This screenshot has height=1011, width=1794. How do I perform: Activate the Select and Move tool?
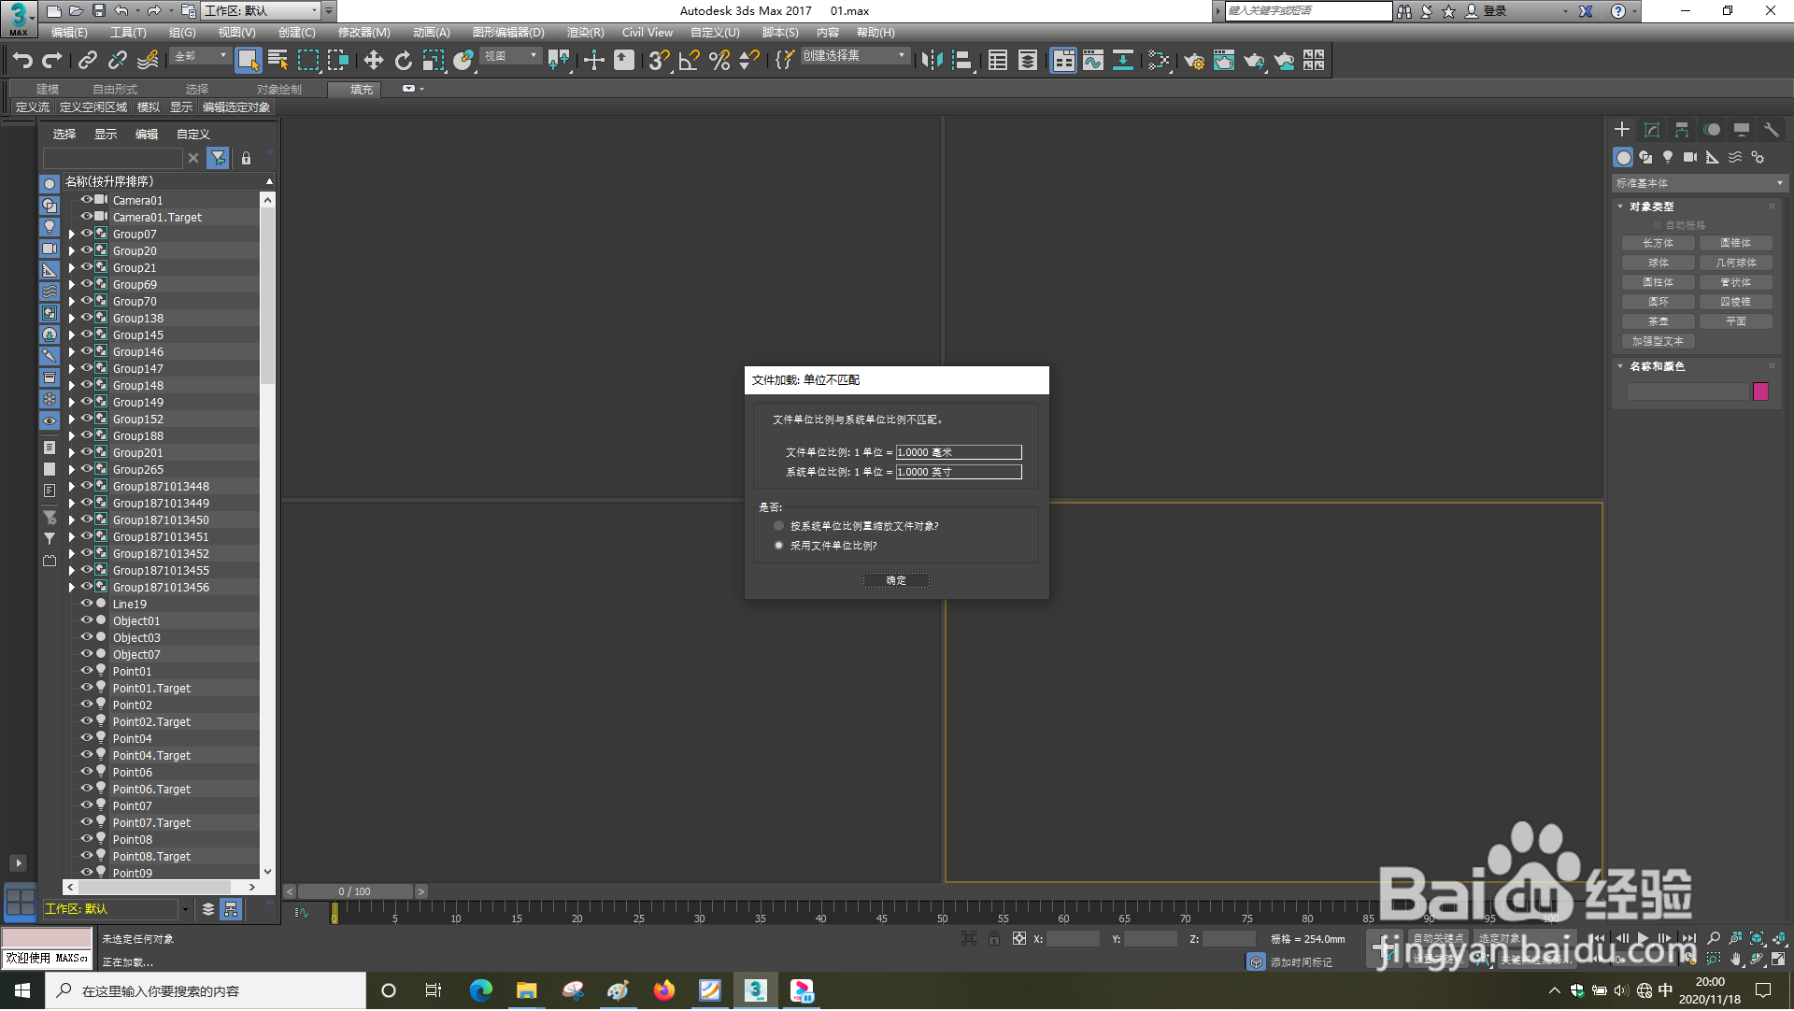coord(374,61)
